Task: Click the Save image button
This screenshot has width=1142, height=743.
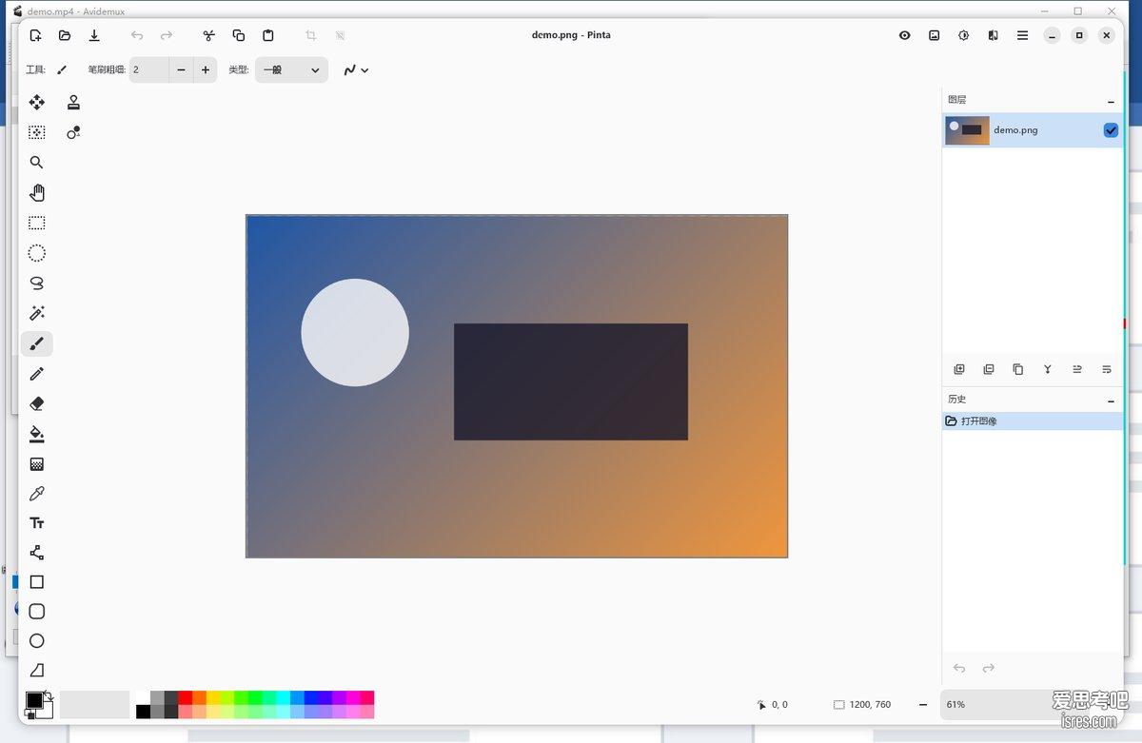Action: point(94,35)
